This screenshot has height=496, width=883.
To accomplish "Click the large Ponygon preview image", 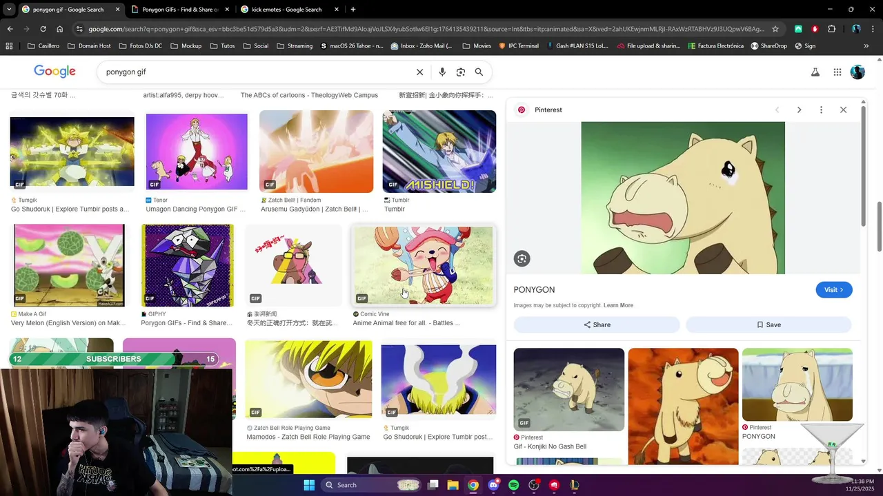I will 683,198.
